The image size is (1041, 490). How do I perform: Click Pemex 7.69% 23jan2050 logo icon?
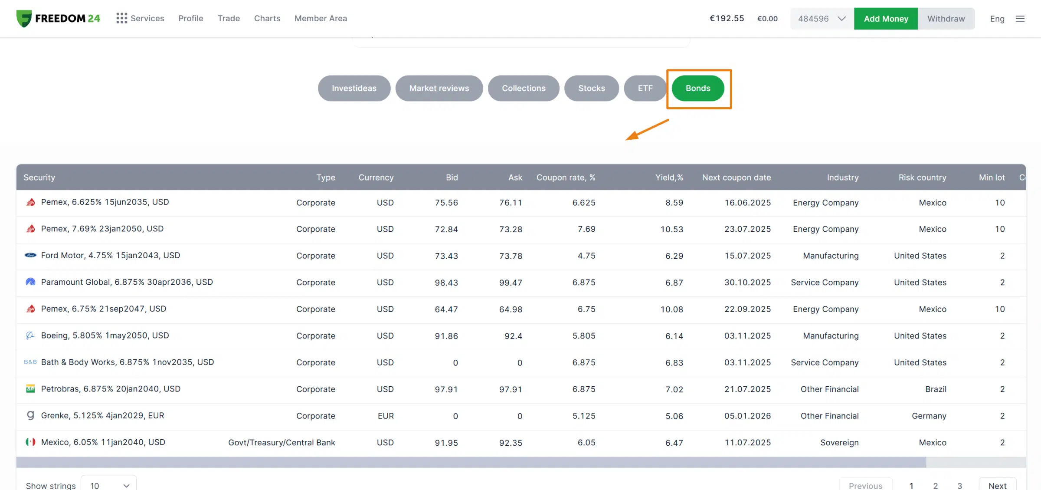(30, 229)
